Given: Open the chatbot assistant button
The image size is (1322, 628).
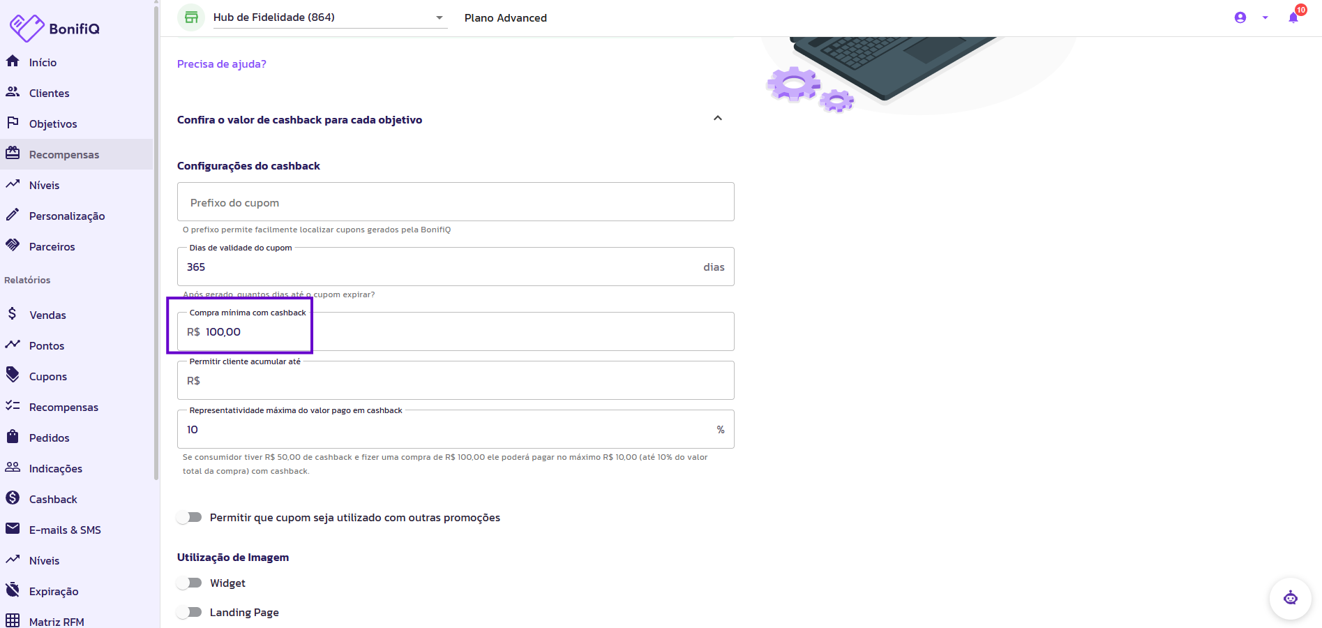Looking at the screenshot, I should click(1291, 598).
